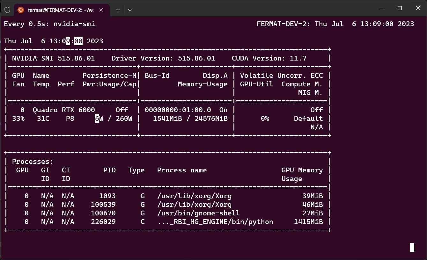
Task: Close the terminal window
Action: (418, 8)
